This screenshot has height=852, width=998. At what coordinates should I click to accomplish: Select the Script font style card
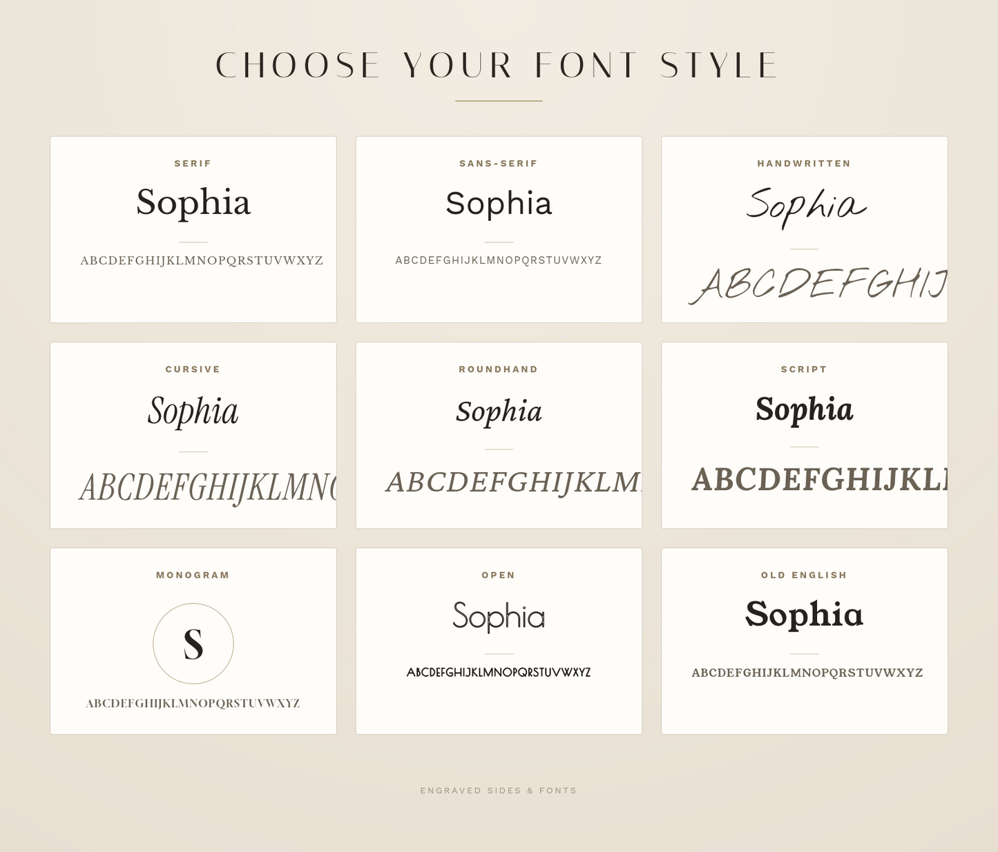tap(805, 435)
